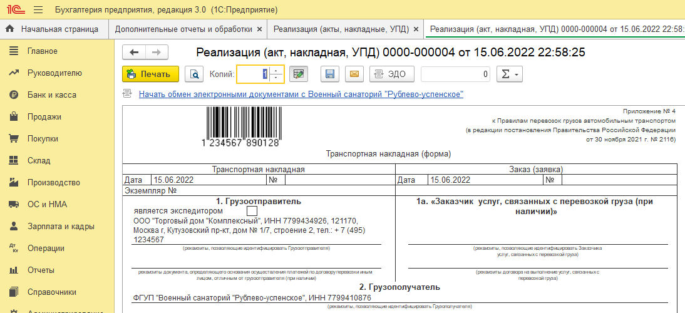Click the Печать button
The image size is (685, 313).
[x=151, y=74]
